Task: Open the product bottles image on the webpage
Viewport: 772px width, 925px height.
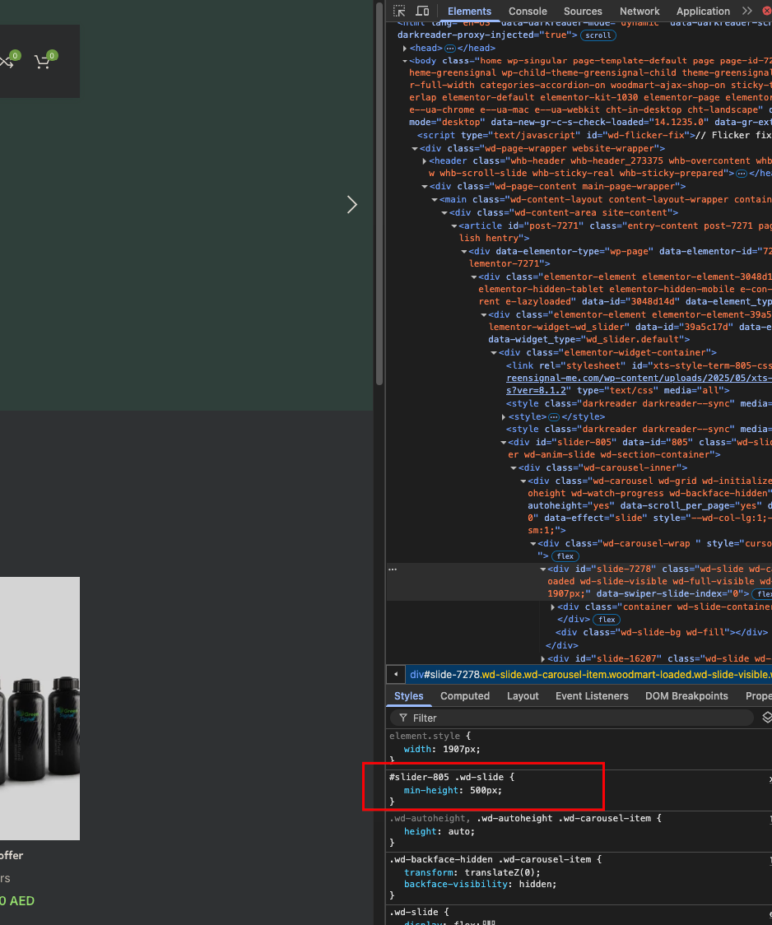Action: pyautogui.click(x=40, y=709)
